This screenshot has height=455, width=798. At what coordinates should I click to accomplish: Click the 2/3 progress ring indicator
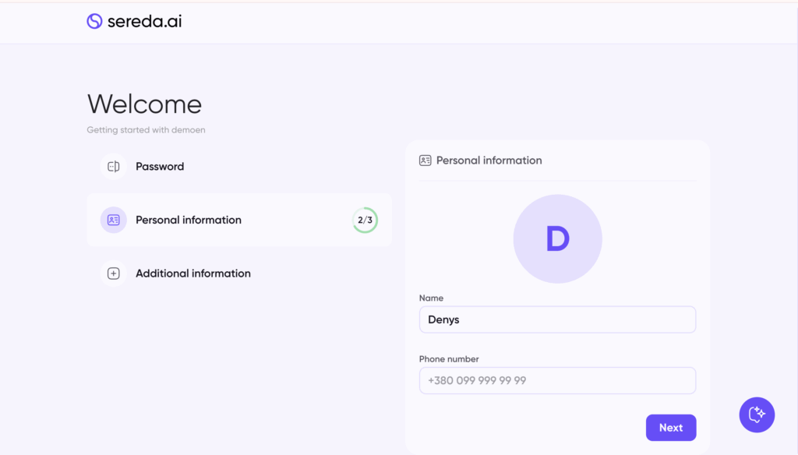(365, 220)
